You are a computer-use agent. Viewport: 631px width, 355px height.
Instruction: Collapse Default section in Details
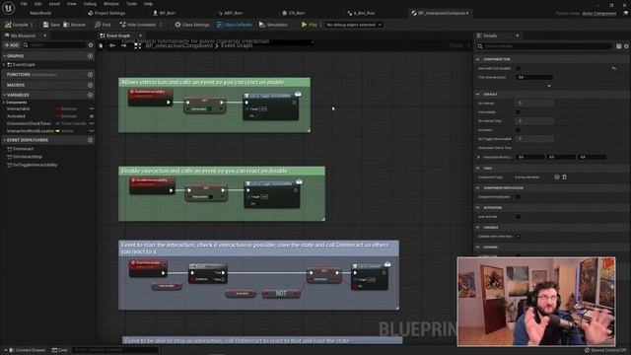pos(478,95)
